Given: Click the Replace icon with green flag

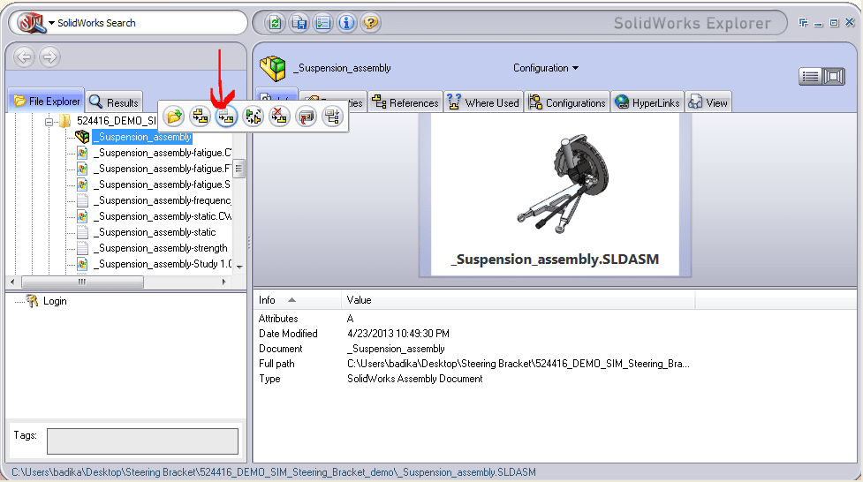Looking at the screenshot, I should [254, 117].
